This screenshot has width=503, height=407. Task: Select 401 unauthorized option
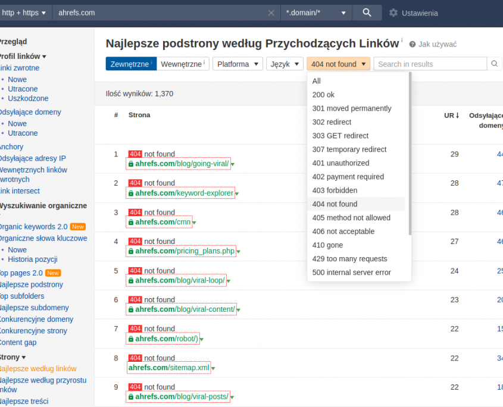[x=356, y=163]
